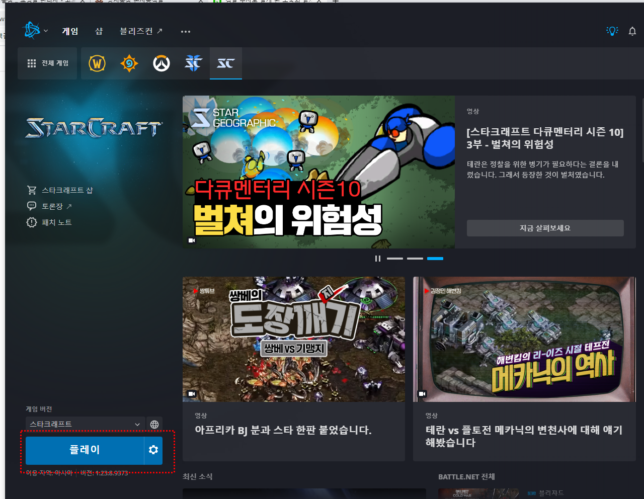This screenshot has height=499, width=644.
Task: Open the 블리즈컨 external link
Action: pos(141,31)
